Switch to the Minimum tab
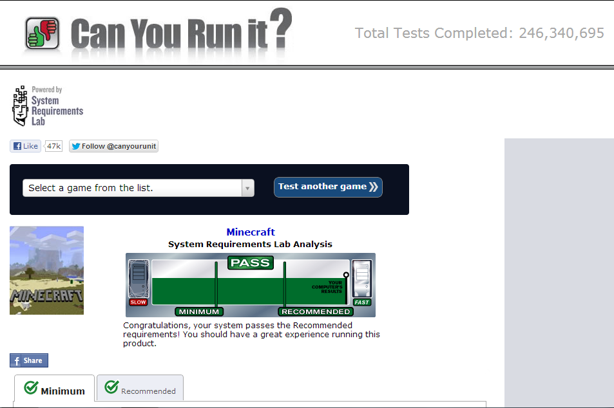 click(x=54, y=389)
